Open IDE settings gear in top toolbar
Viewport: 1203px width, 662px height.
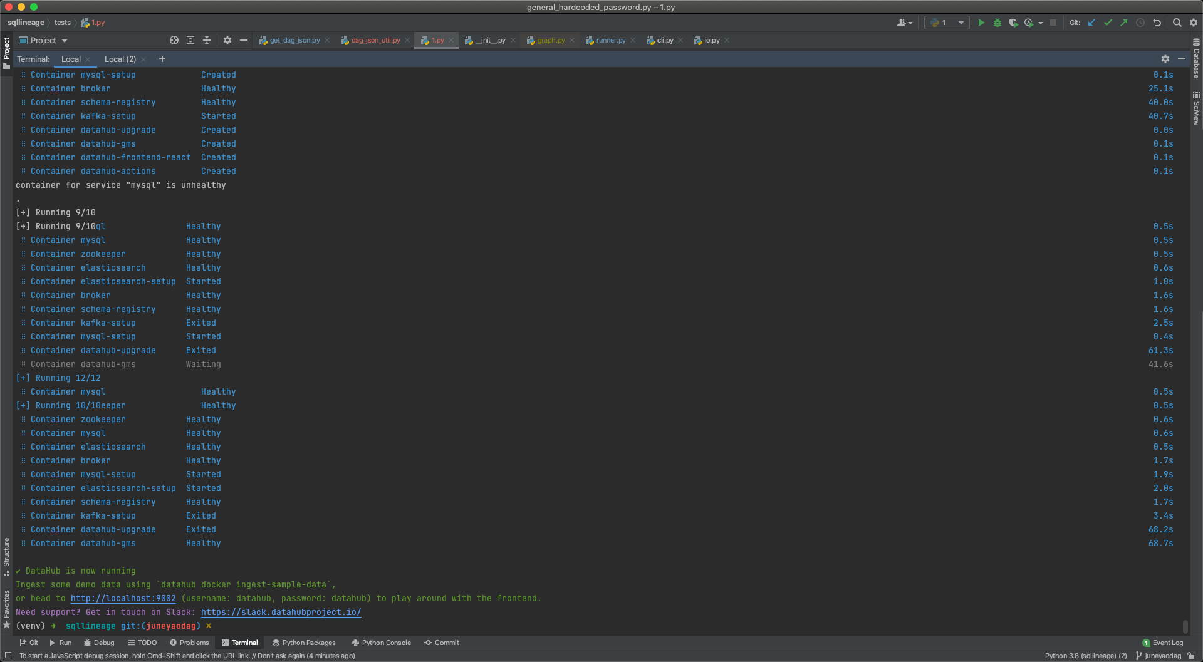1194,23
